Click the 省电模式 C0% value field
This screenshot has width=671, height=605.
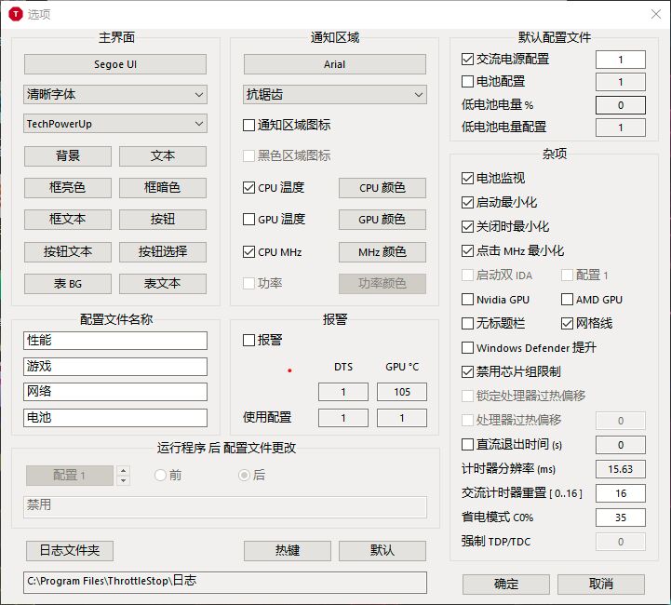pos(621,518)
